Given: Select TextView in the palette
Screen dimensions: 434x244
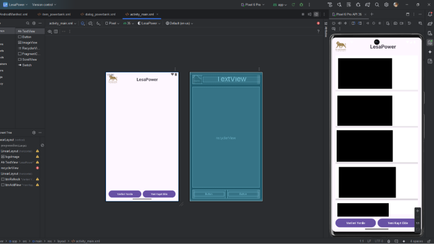Looking at the screenshot, I should [30, 31].
